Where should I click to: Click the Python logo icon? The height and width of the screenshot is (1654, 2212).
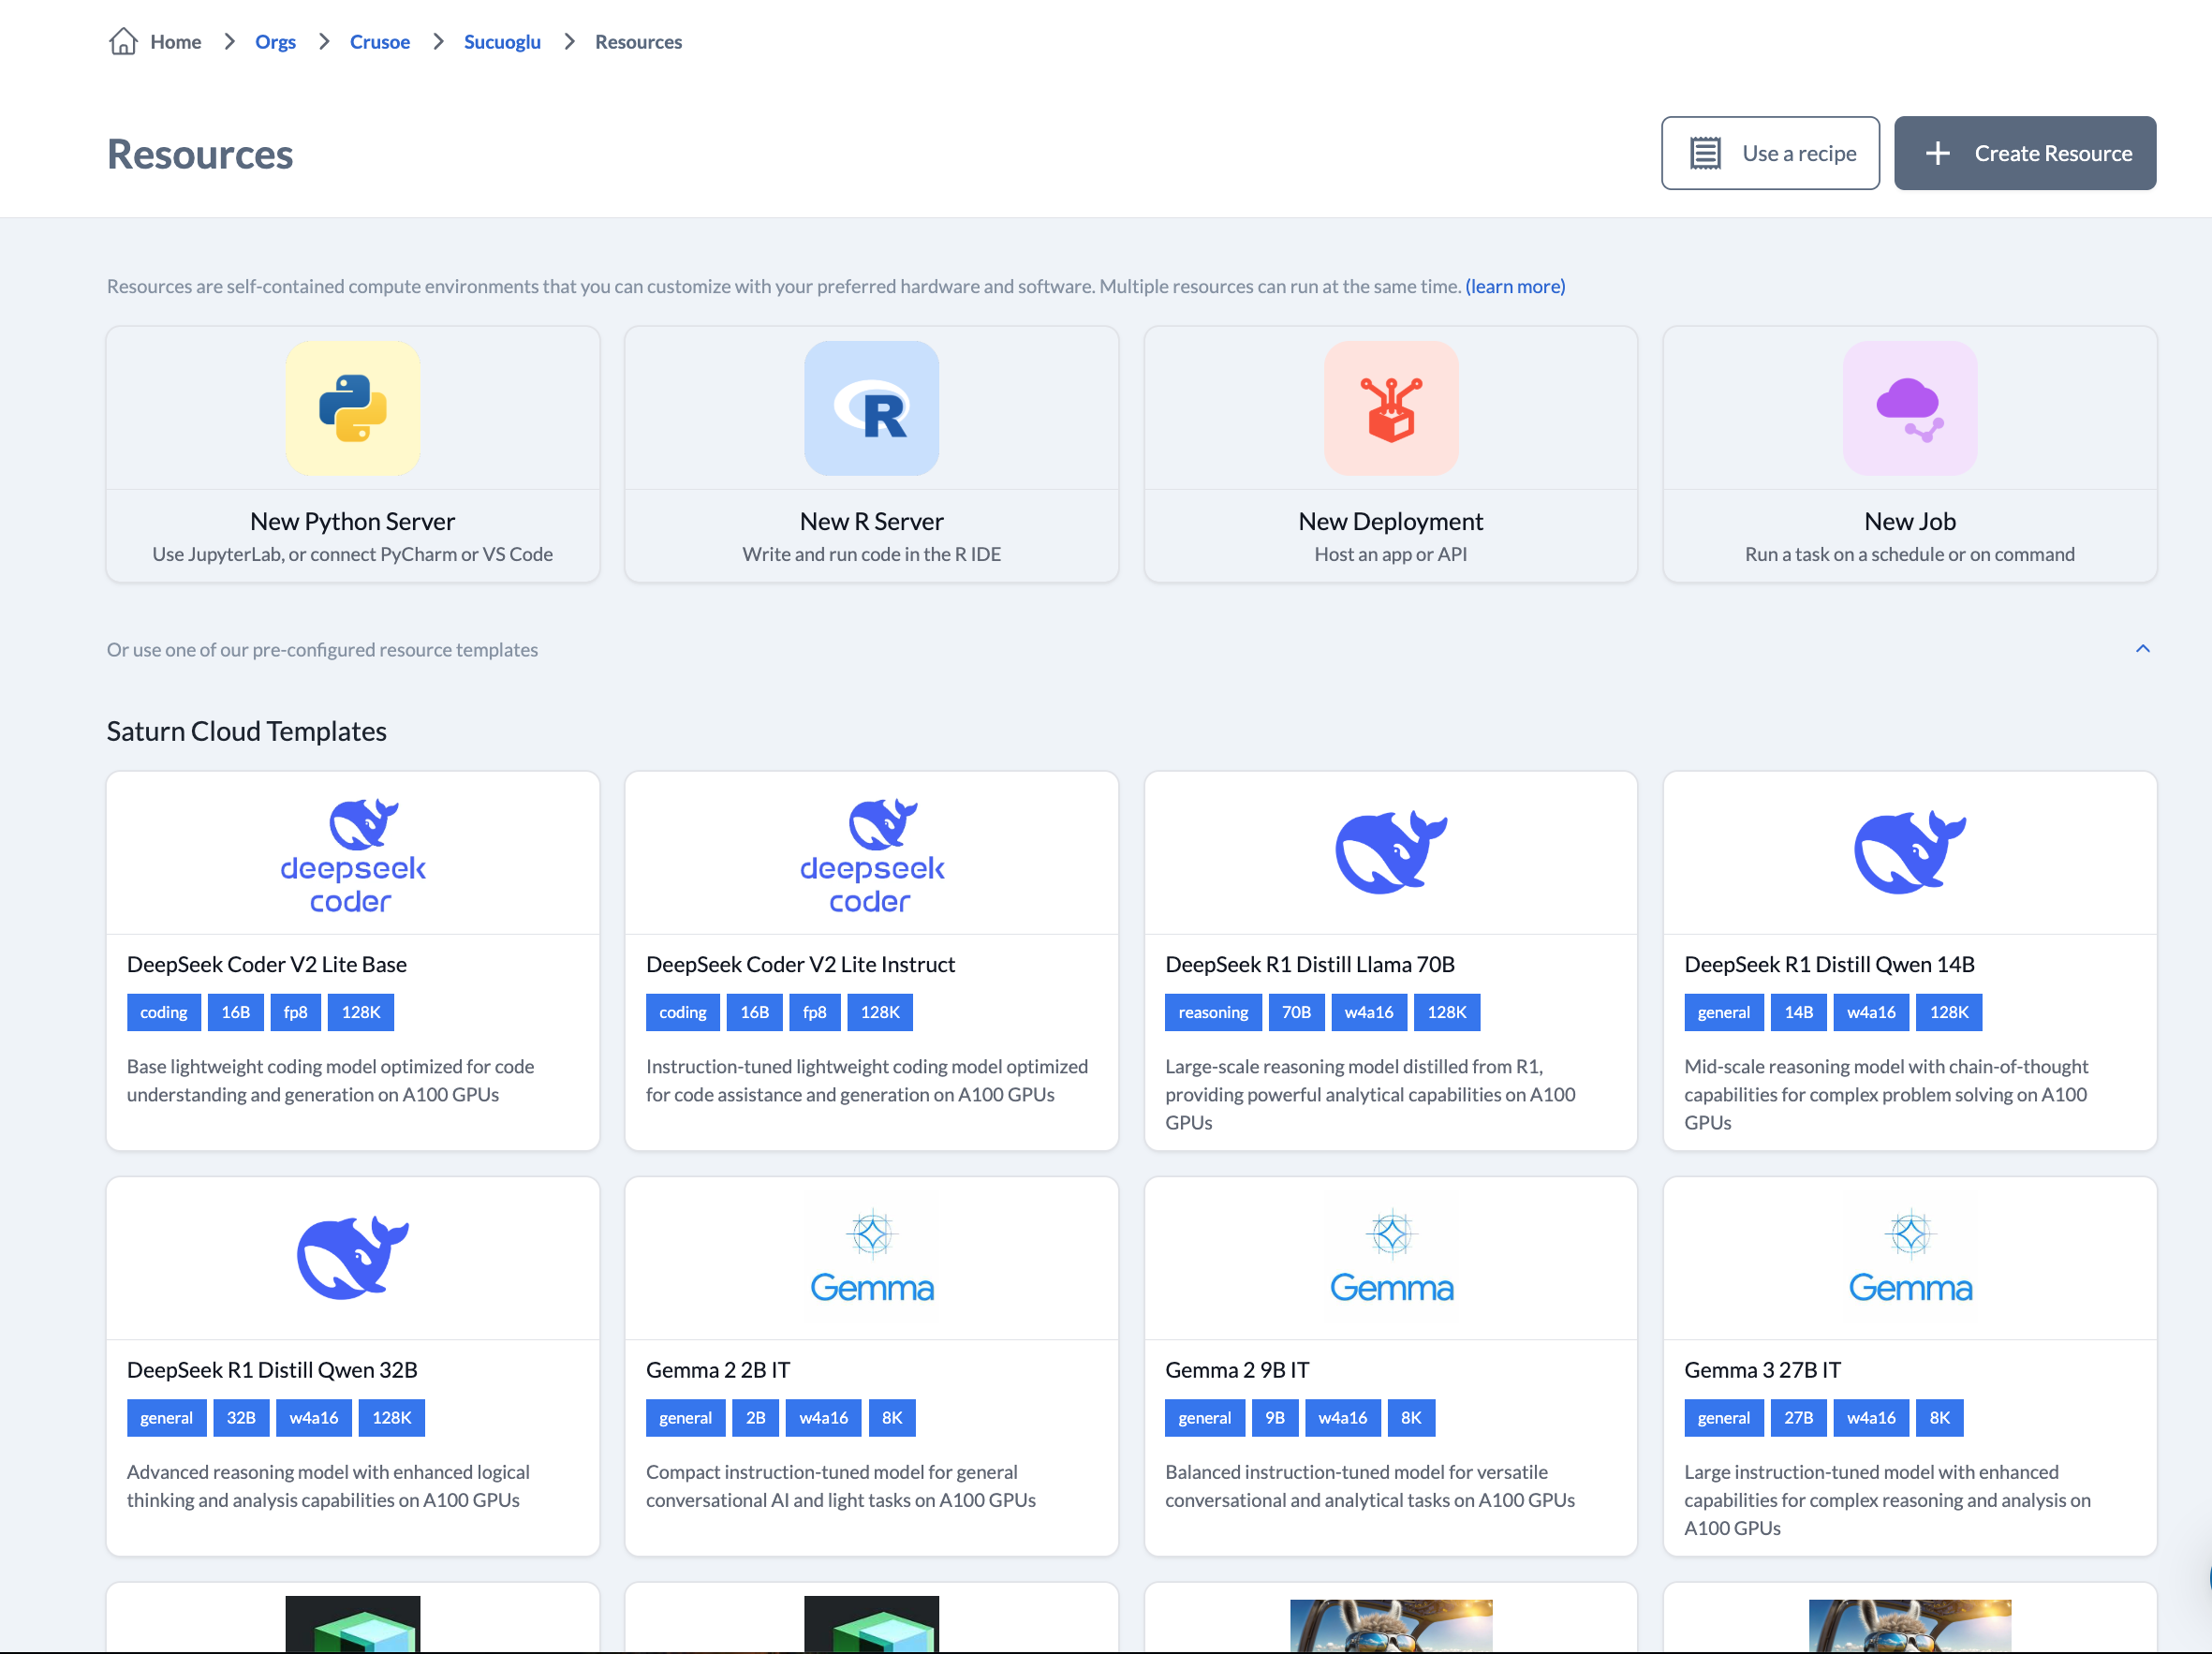[352, 408]
